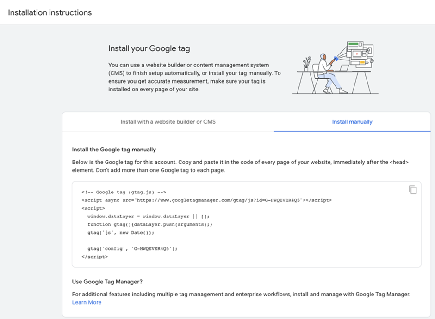This screenshot has width=435, height=319.
Task: Click the Use Google Tag Manager? heading
Action: click(x=108, y=282)
